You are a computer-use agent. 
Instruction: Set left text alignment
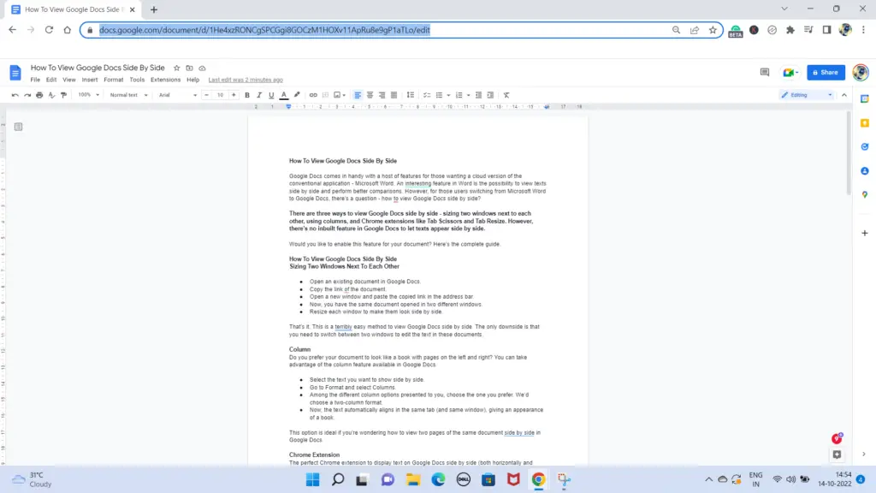(x=358, y=95)
